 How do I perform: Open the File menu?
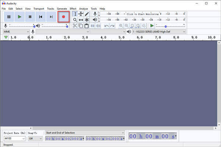(4, 9)
